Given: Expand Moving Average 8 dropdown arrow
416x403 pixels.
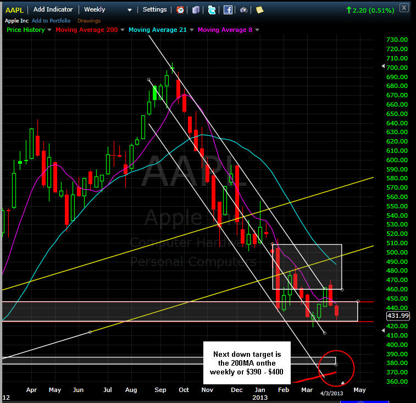Looking at the screenshot, I should point(257,30).
